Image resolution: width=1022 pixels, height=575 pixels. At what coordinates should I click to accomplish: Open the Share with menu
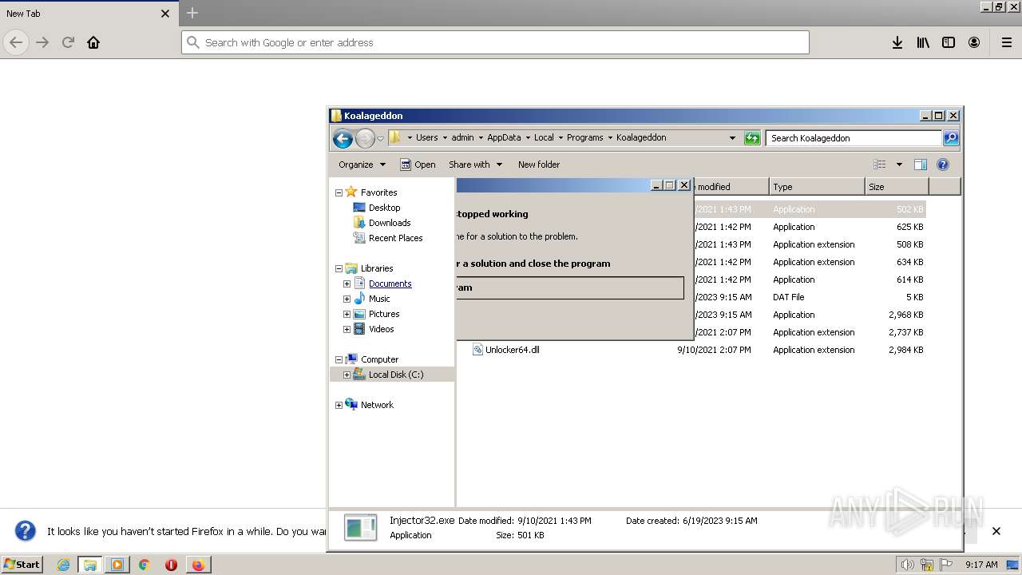(x=475, y=165)
